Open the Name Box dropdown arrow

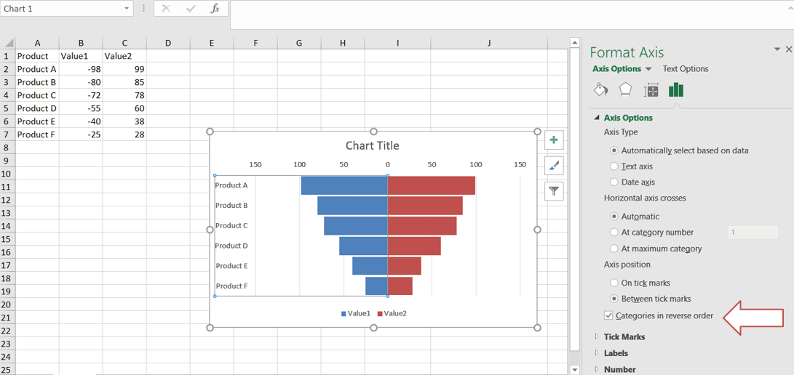[x=126, y=9]
